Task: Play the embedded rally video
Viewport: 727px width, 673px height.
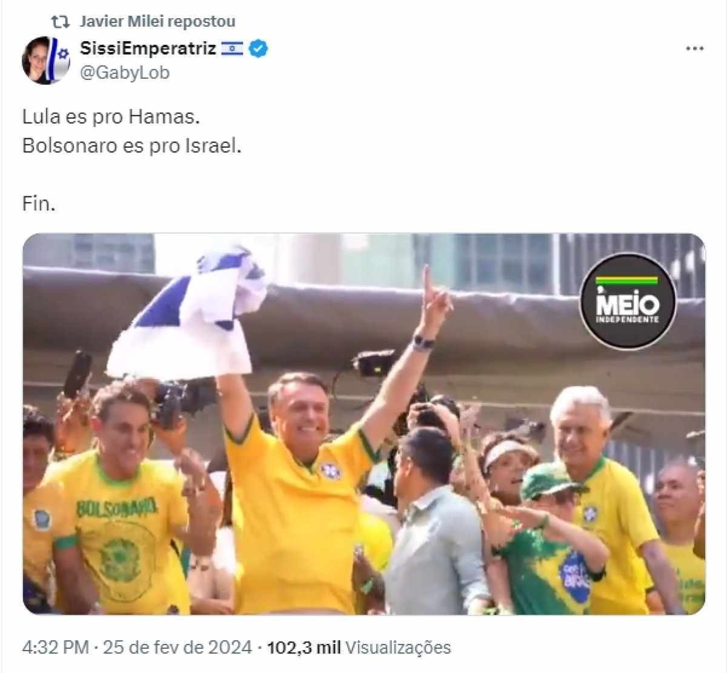Action: pyautogui.click(x=364, y=424)
